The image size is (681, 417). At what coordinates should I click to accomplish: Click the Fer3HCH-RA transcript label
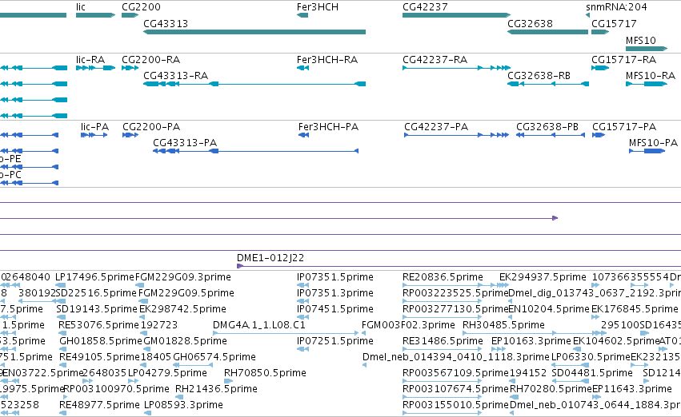[327, 59]
